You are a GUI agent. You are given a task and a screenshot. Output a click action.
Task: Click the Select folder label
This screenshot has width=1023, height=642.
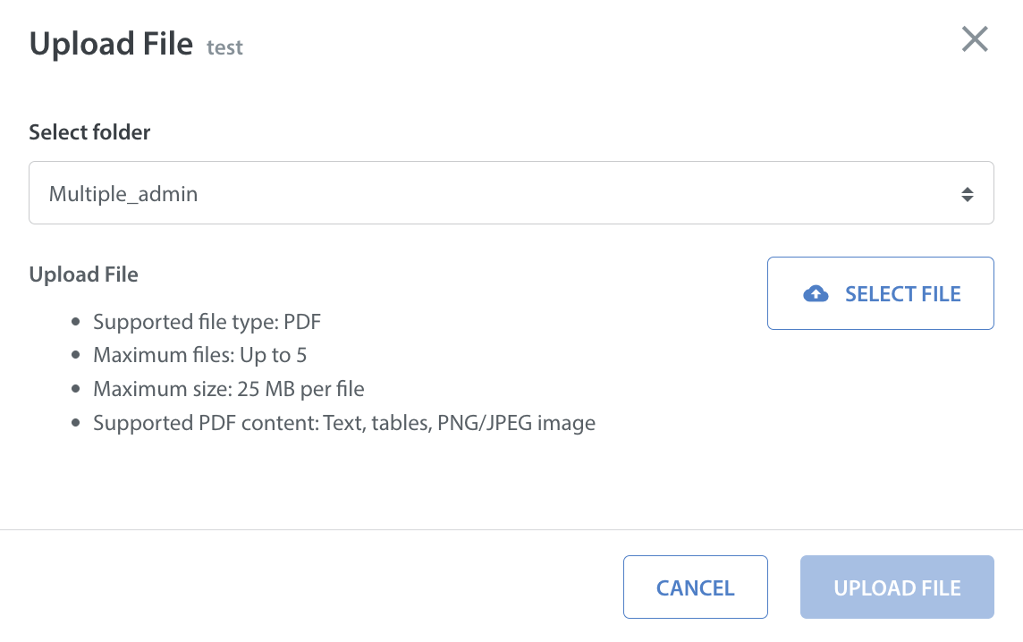coord(89,132)
